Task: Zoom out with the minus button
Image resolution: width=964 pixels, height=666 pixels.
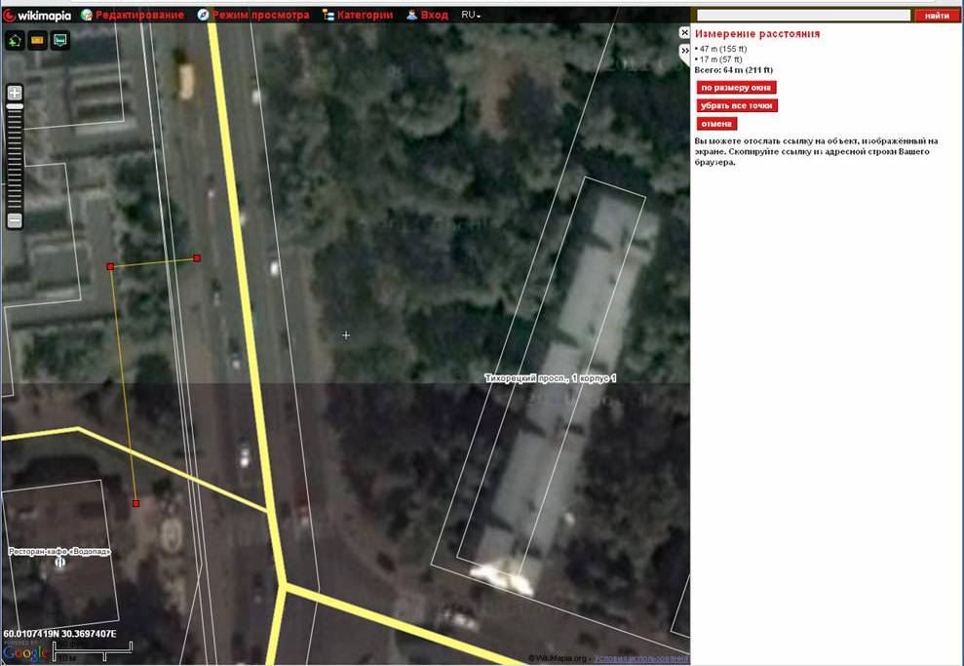Action: pyautogui.click(x=15, y=221)
